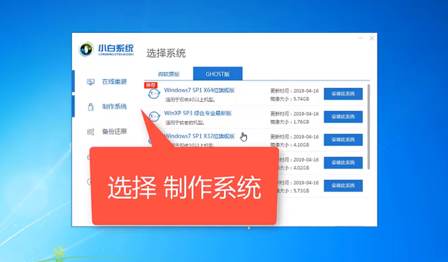Close the 小白系统 window
The width and height of the screenshot is (448, 262).
click(372, 38)
